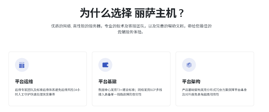Click the 时人工守护快速处理突发事件 text line
The width and height of the screenshot is (269, 112).
pyautogui.click(x=35, y=94)
